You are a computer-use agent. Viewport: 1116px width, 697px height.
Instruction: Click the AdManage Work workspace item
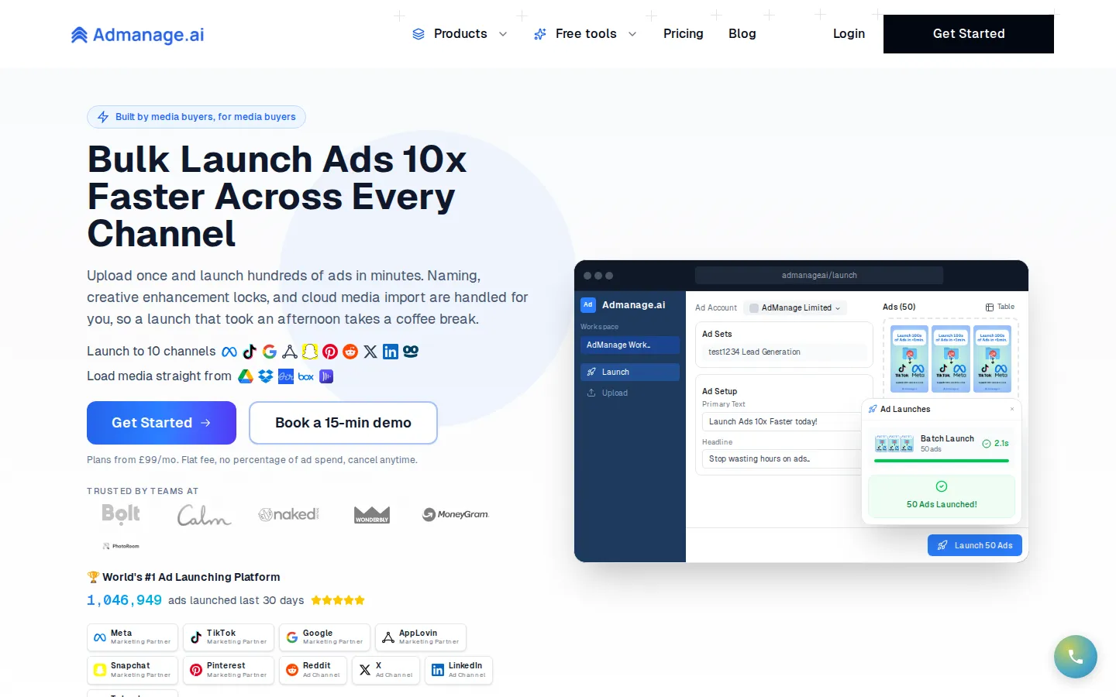pyautogui.click(x=630, y=345)
